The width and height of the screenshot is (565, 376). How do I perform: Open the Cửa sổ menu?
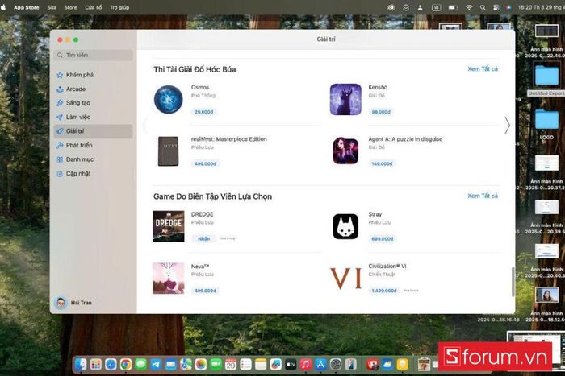[x=94, y=7]
